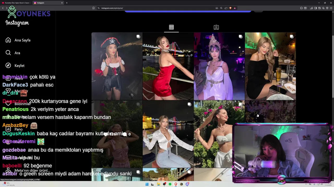The image size is (334, 187).
Task: Click browser back arrow
Action: (x=3, y=8)
